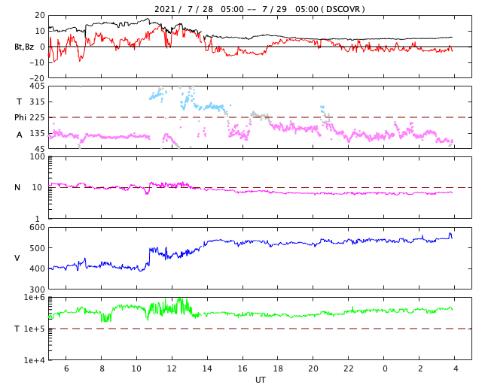The image size is (482, 385).
Task: Click the "405" tick in the Phi panel
Action: point(37,86)
